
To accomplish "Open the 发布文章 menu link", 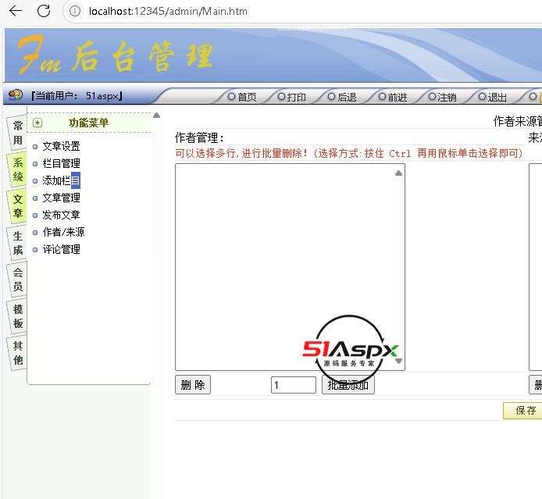I will pyautogui.click(x=61, y=215).
